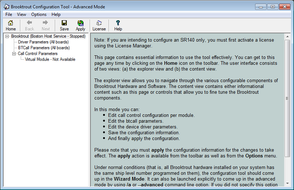This screenshot has width=294, height=190.
Task: Open the File menu
Action: click(x=9, y=14)
